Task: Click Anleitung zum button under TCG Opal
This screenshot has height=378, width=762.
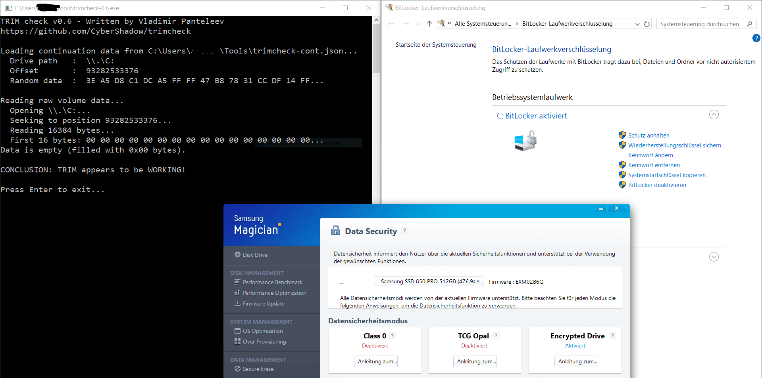Action: [475, 361]
